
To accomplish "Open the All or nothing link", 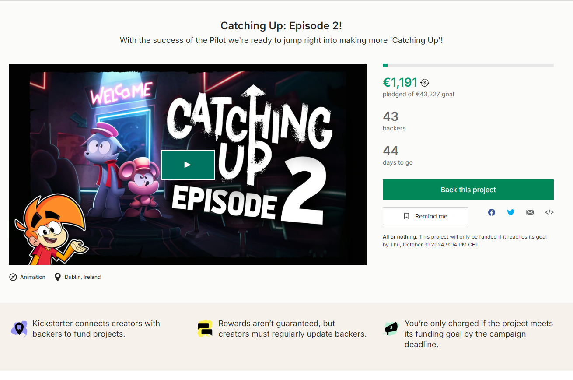I will [x=400, y=237].
